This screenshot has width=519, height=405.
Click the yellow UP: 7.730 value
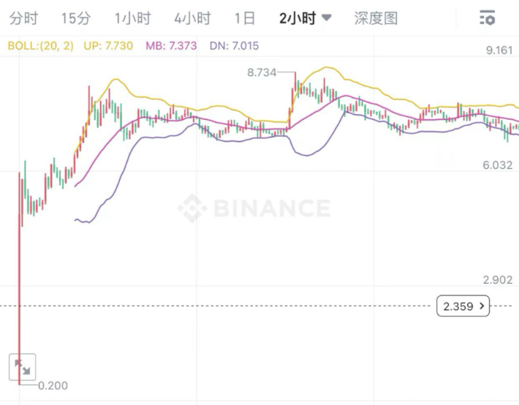[x=110, y=45]
